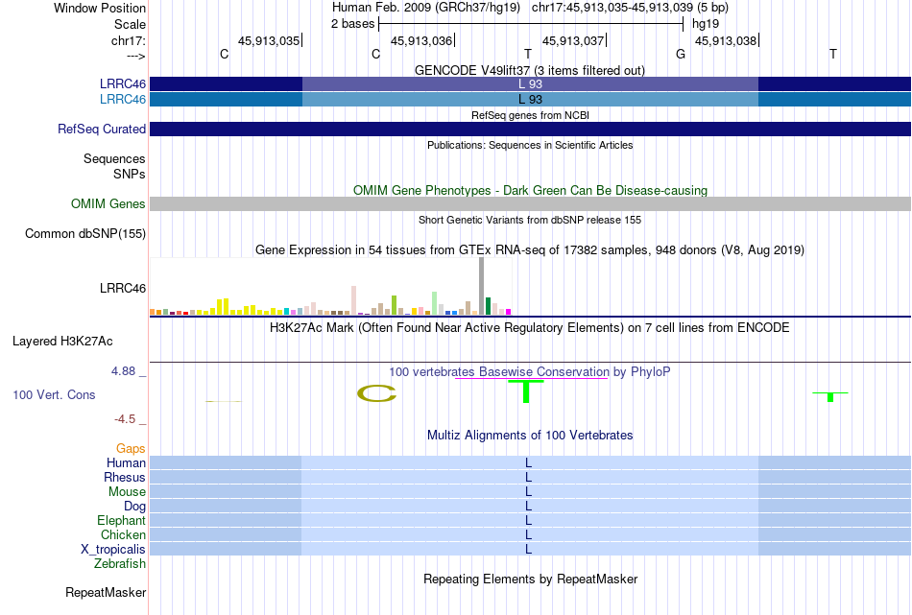Click the tall gray GTEx expression bar
Image resolution: width=912 pixels, height=615 pixels.
pos(482,286)
